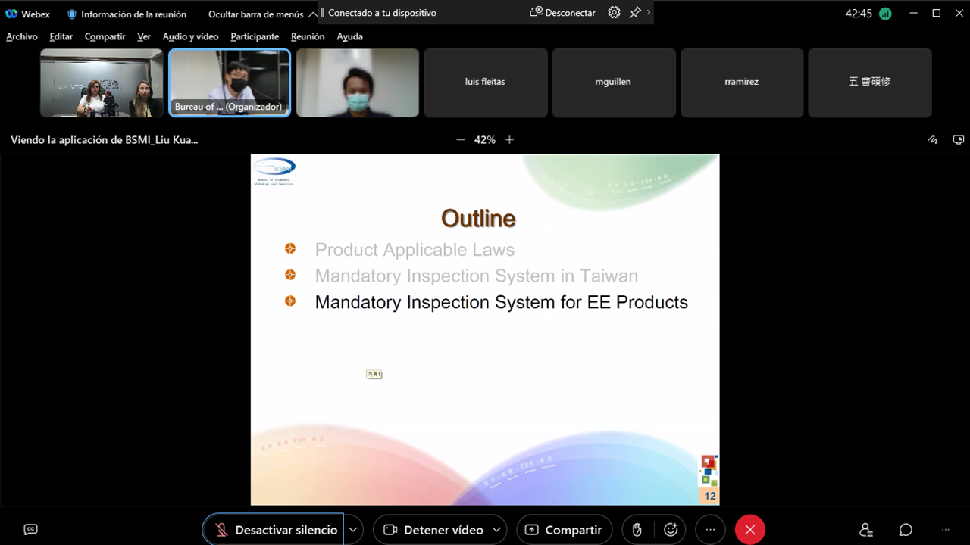Click the red leave meeting button

coord(750,530)
